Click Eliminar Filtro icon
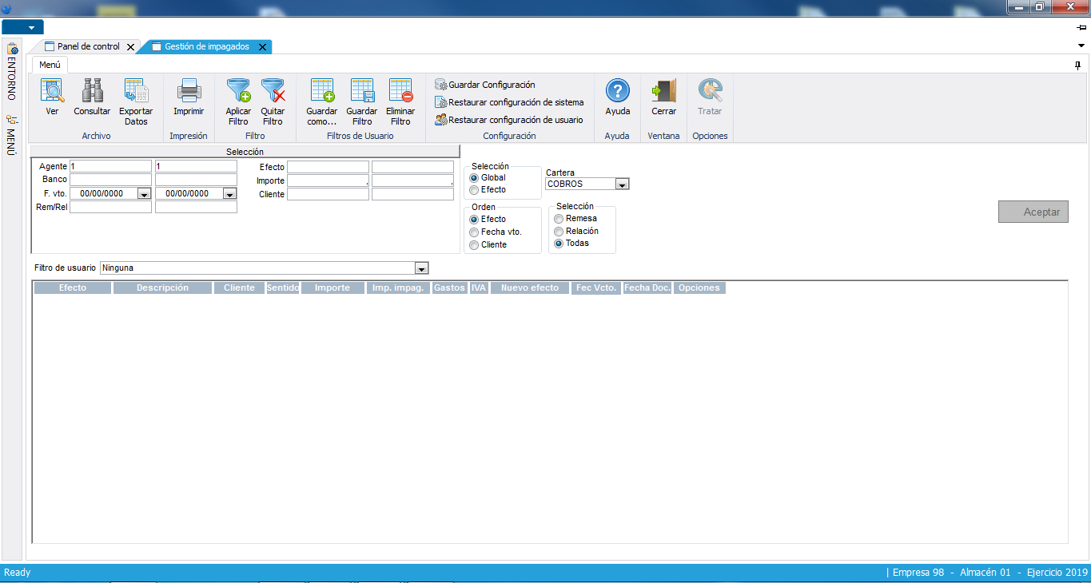Screen dimensions: 1091x583 [400, 91]
